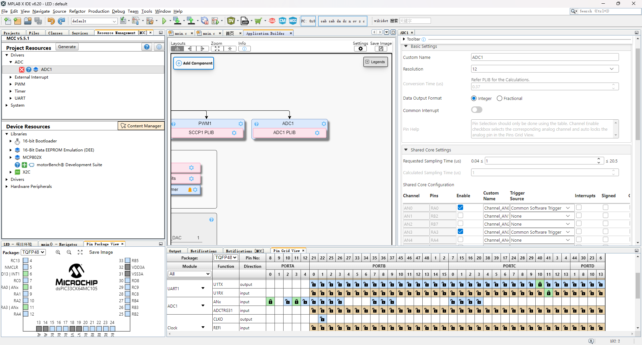This screenshot has width=642, height=345.
Task: Open the Production menu
Action: click(x=99, y=11)
